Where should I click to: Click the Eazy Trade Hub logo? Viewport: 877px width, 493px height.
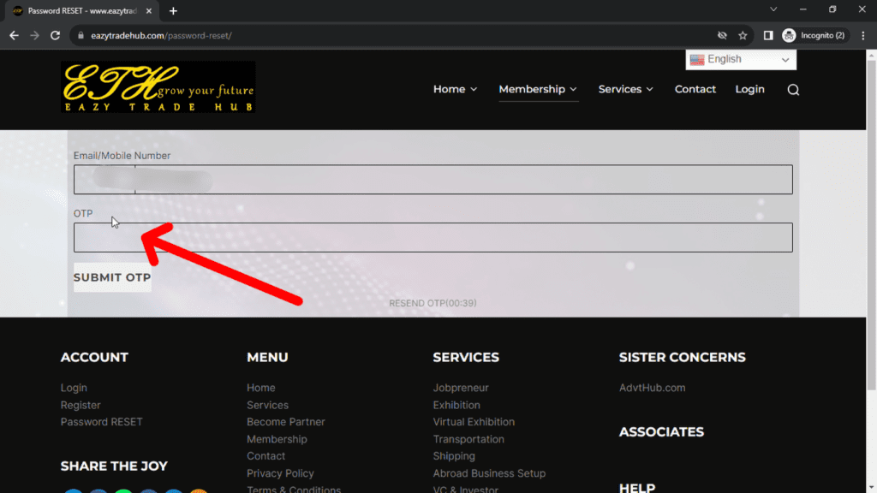point(158,87)
